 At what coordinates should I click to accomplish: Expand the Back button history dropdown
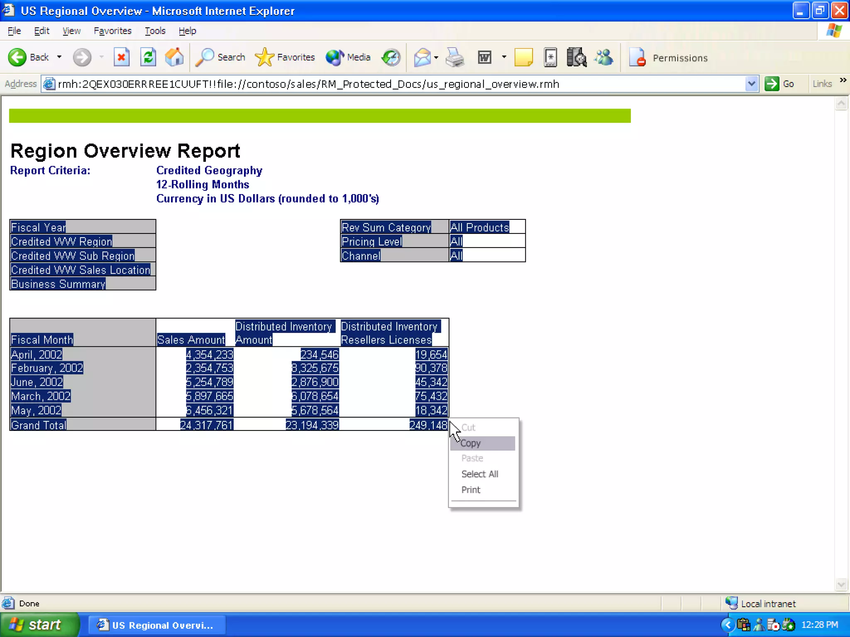[x=59, y=57]
